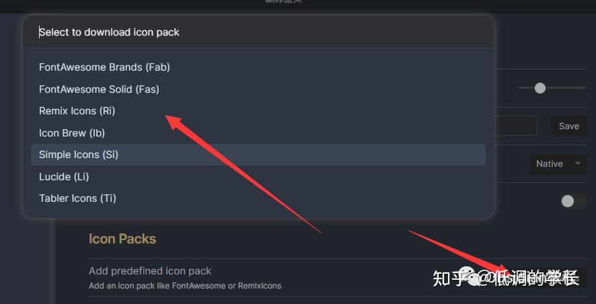
Task: Click the Icon Packs section heading
Action: point(122,239)
